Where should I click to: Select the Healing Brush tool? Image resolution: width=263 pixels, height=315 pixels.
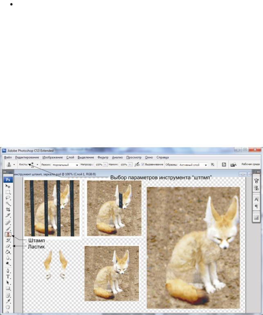click(8, 222)
